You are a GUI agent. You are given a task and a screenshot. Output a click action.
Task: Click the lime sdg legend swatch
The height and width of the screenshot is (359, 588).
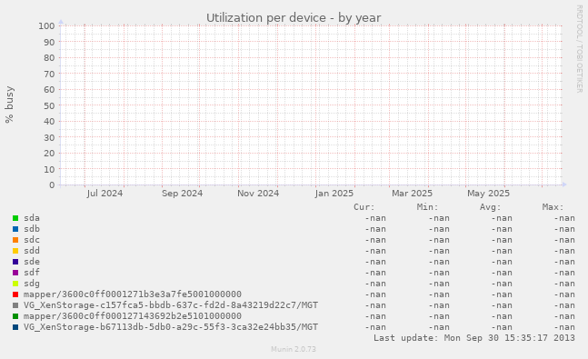tap(15, 284)
